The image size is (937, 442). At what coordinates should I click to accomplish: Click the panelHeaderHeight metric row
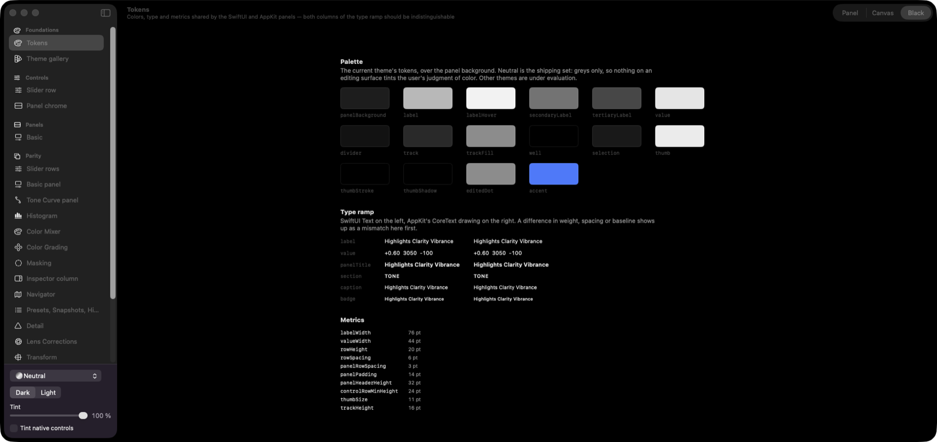pos(381,383)
